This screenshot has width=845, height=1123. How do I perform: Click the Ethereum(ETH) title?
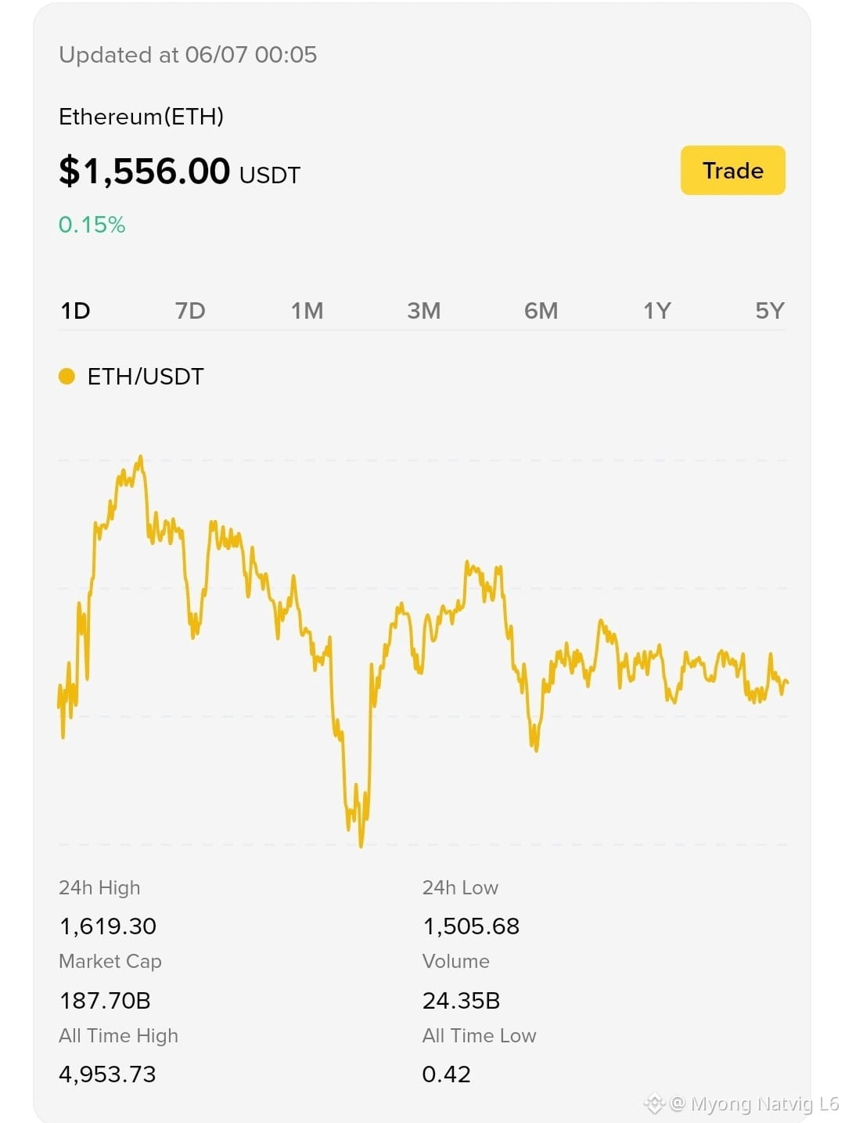click(142, 117)
